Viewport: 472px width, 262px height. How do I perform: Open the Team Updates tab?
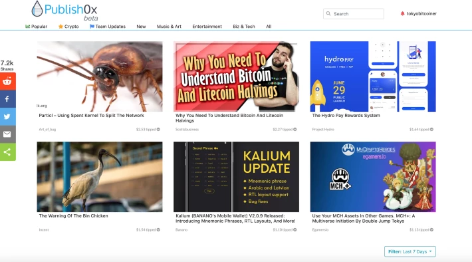108,27
